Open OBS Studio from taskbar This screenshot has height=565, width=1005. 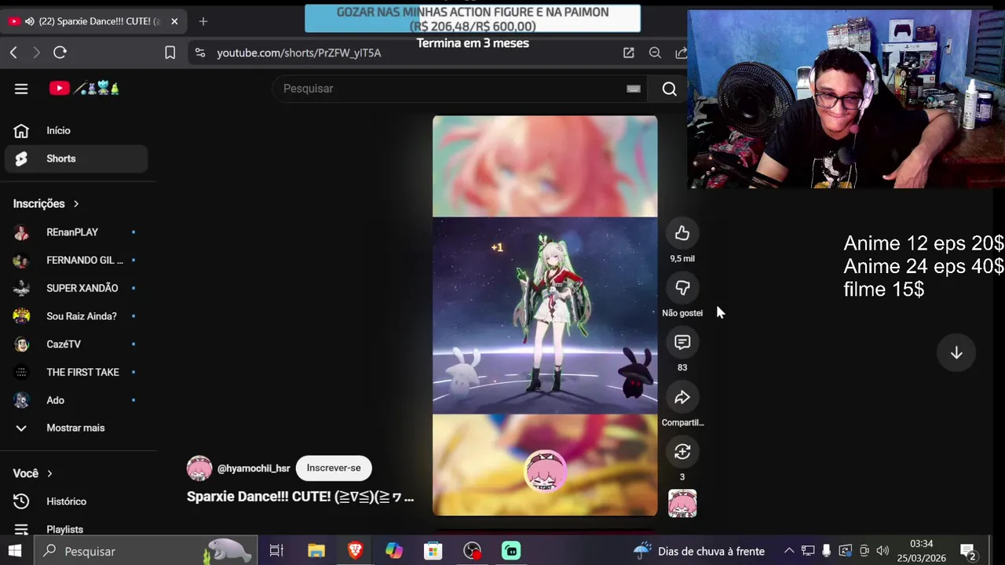pos(472,551)
